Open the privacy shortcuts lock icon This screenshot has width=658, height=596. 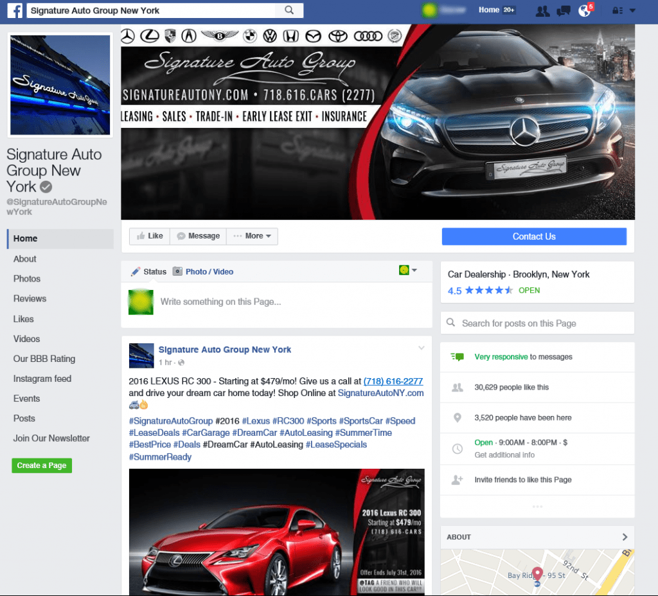tap(617, 10)
